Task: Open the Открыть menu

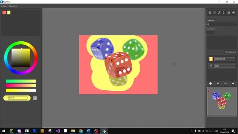Action: 4,6
